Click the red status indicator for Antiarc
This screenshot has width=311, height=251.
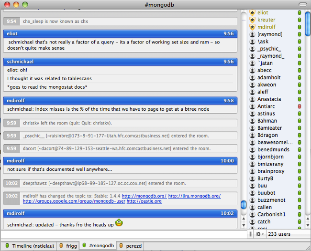tap(300, 106)
